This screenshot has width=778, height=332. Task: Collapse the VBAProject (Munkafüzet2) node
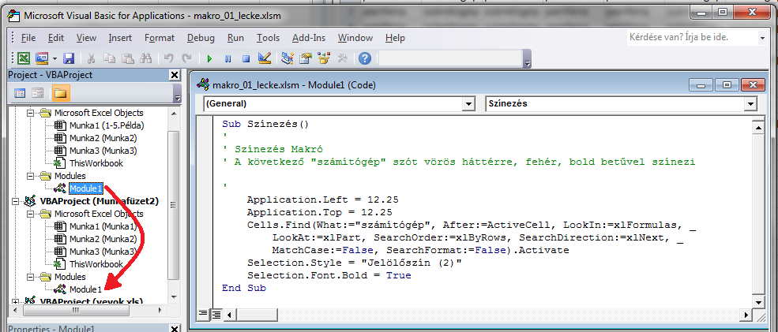(x=17, y=201)
